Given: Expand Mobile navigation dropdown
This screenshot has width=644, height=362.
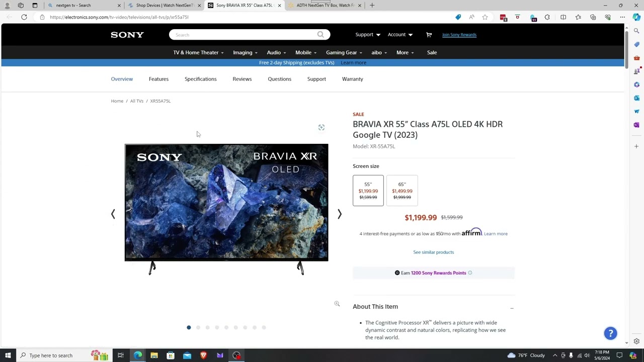Looking at the screenshot, I should pyautogui.click(x=306, y=52).
